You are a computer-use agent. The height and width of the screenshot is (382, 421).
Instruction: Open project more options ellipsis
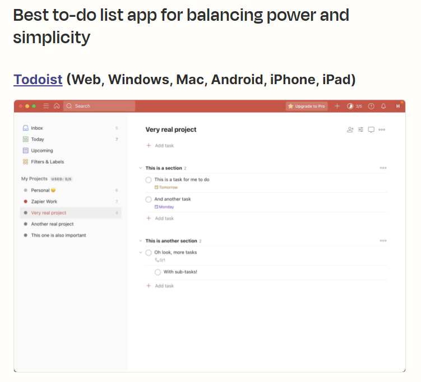click(x=382, y=130)
